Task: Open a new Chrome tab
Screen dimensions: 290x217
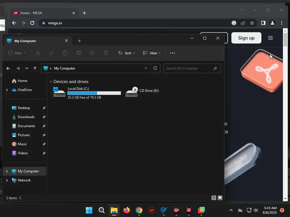Action: (84, 13)
